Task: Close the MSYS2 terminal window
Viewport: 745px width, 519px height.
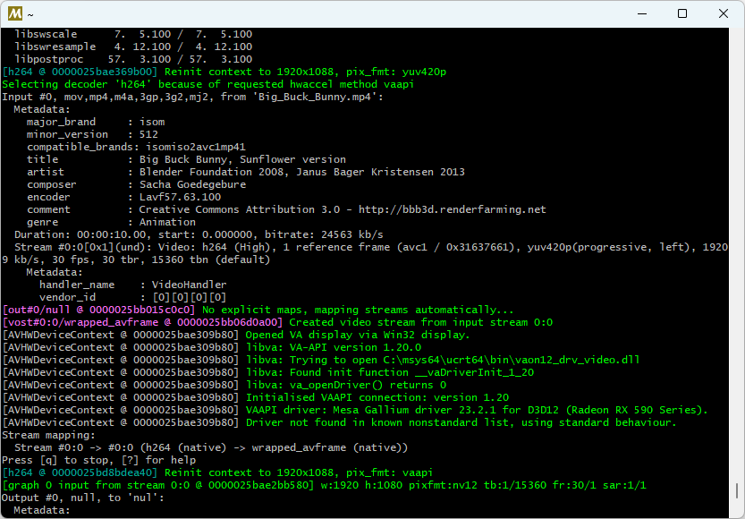Action: point(723,13)
